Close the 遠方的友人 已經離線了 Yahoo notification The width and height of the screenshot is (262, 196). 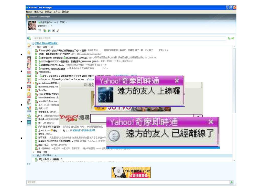click(x=211, y=122)
